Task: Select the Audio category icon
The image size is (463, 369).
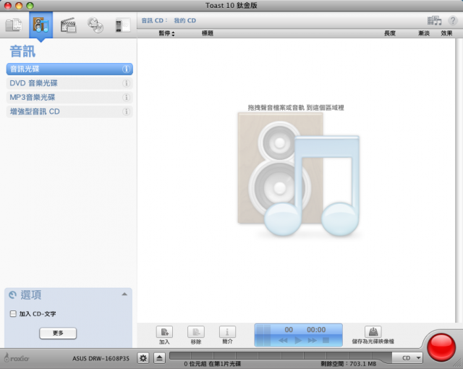Action: (41, 25)
